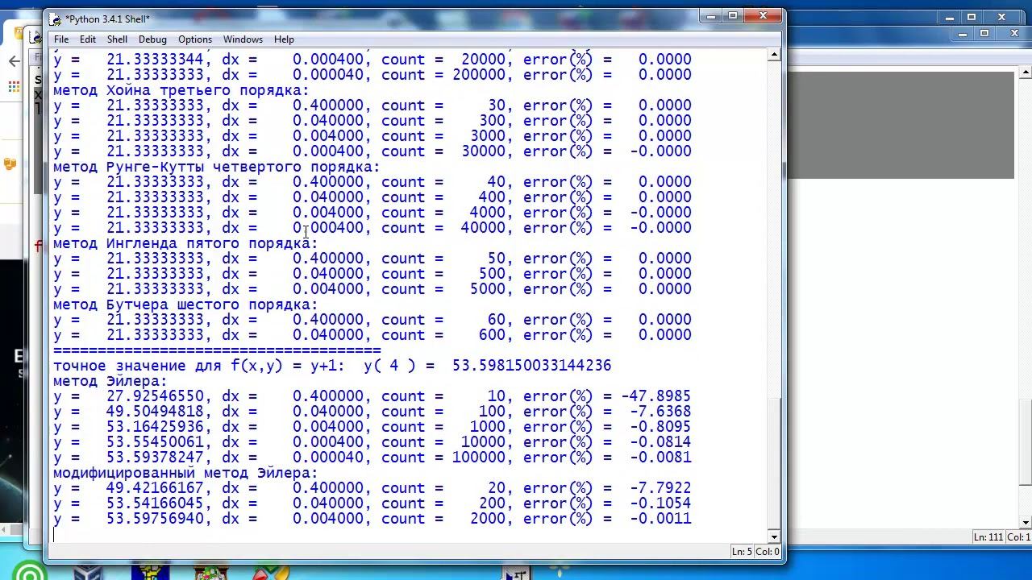Click the y value 53.59756940
The height and width of the screenshot is (580, 1032).
[x=155, y=519]
